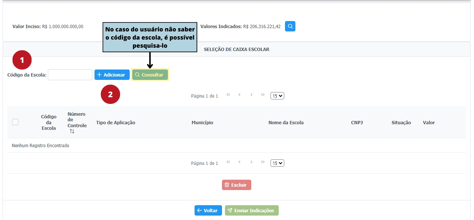Open bottom rows-per-page dropdown showing 15

(x=277, y=163)
